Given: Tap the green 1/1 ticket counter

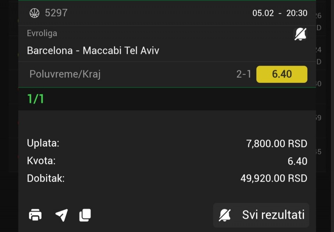Looking at the screenshot, I should (x=35, y=99).
